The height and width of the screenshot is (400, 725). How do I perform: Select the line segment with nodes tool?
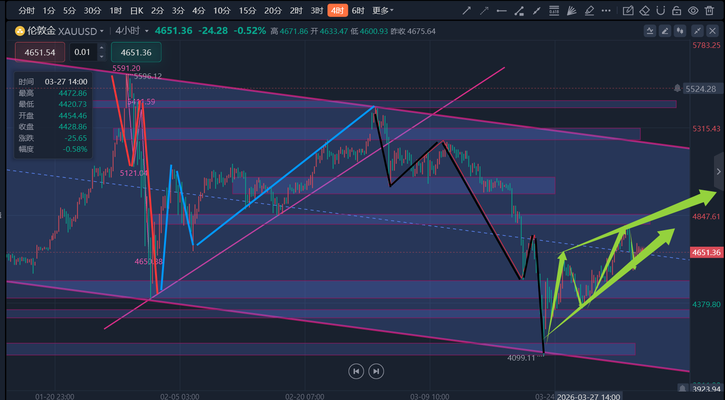pyautogui.click(x=536, y=10)
